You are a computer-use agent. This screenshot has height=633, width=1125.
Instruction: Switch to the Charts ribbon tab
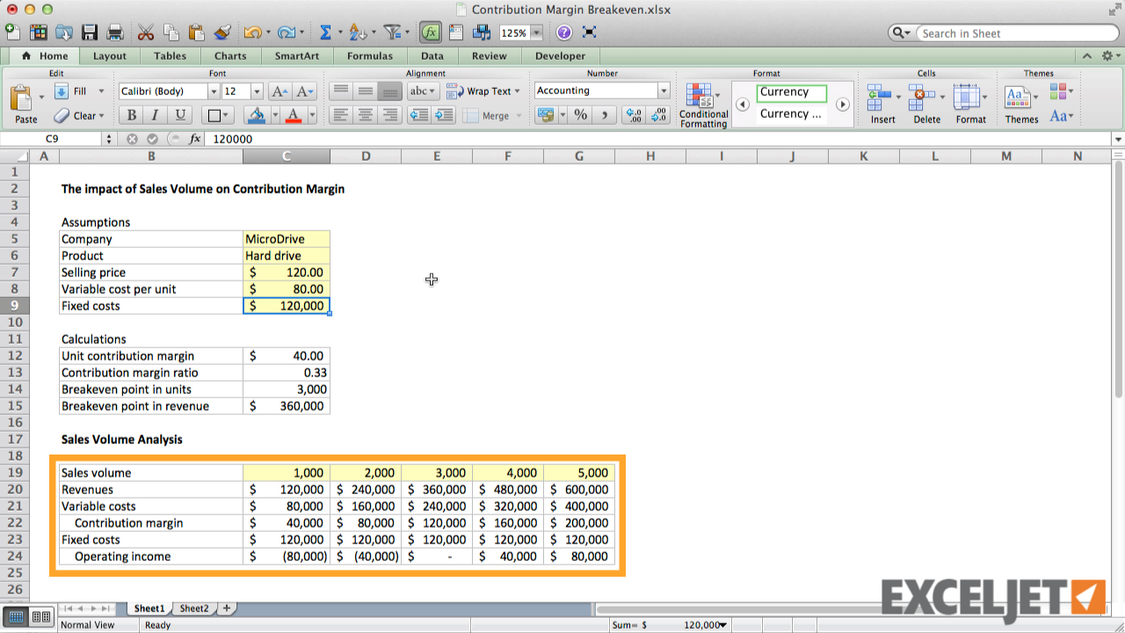[229, 55]
